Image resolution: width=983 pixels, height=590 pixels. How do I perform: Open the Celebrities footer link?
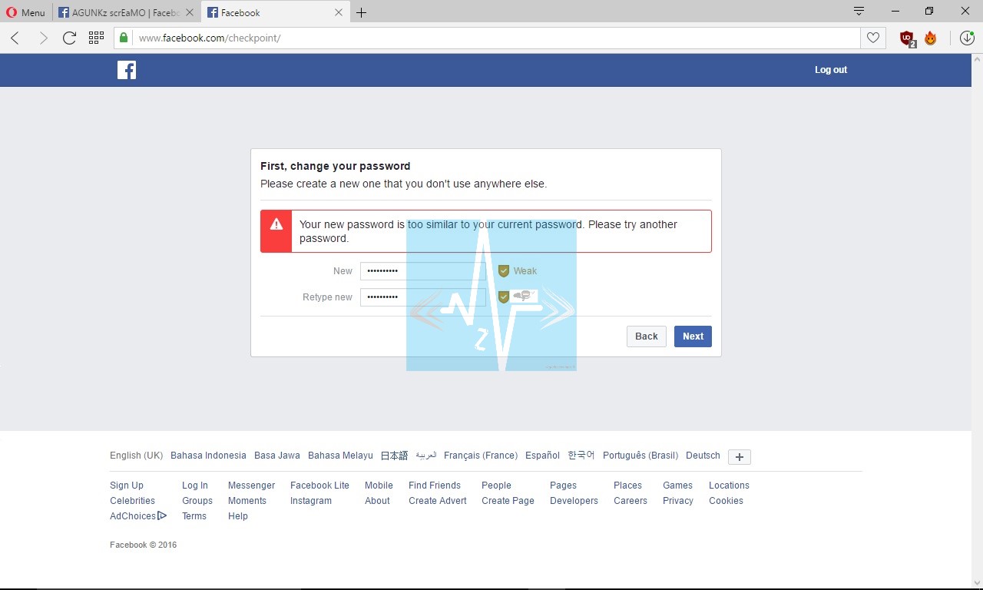point(132,501)
